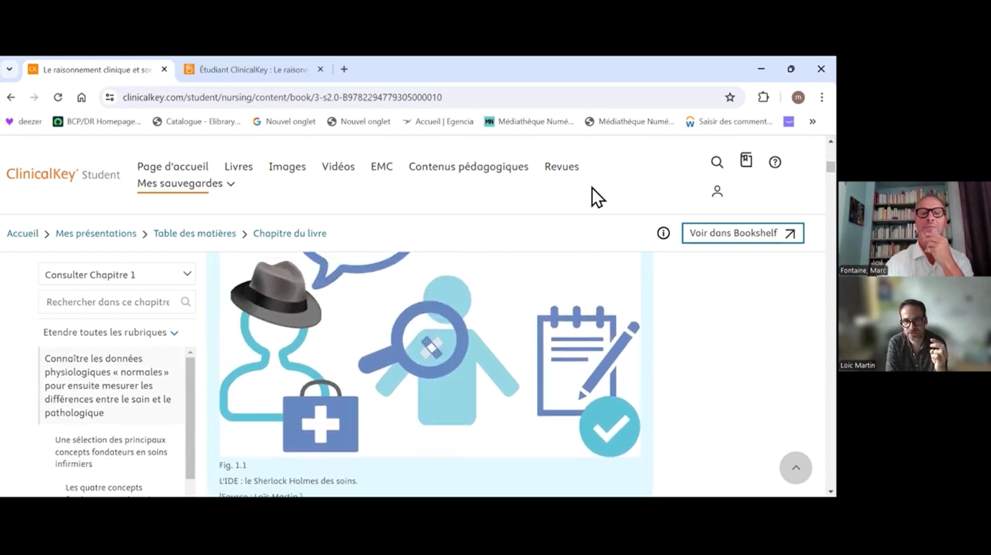Viewport: 991px width, 555px height.
Task: Open the Livres menu item
Action: coord(238,167)
